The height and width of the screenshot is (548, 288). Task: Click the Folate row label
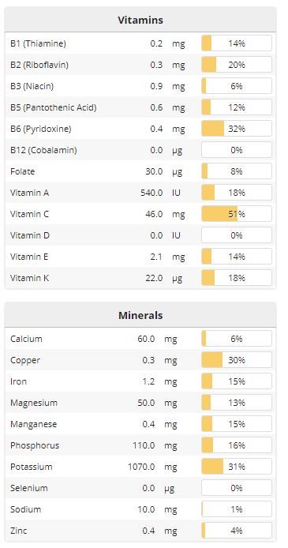(x=22, y=171)
